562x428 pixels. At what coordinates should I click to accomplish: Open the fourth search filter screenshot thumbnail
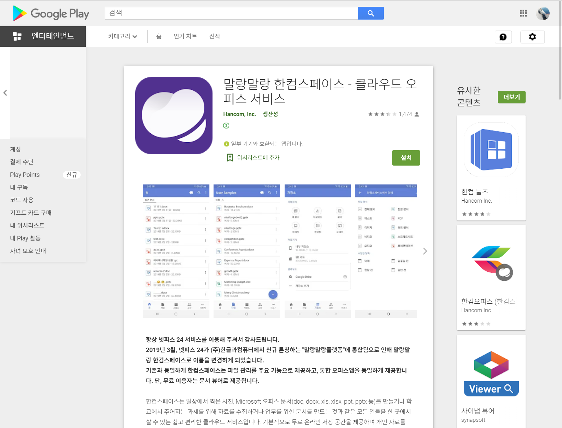(x=386, y=251)
